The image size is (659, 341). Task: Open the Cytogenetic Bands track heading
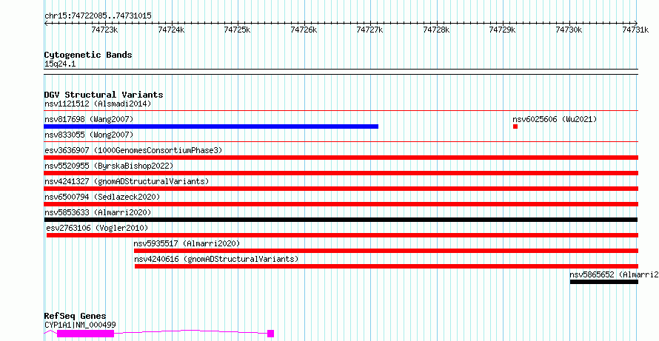click(88, 55)
